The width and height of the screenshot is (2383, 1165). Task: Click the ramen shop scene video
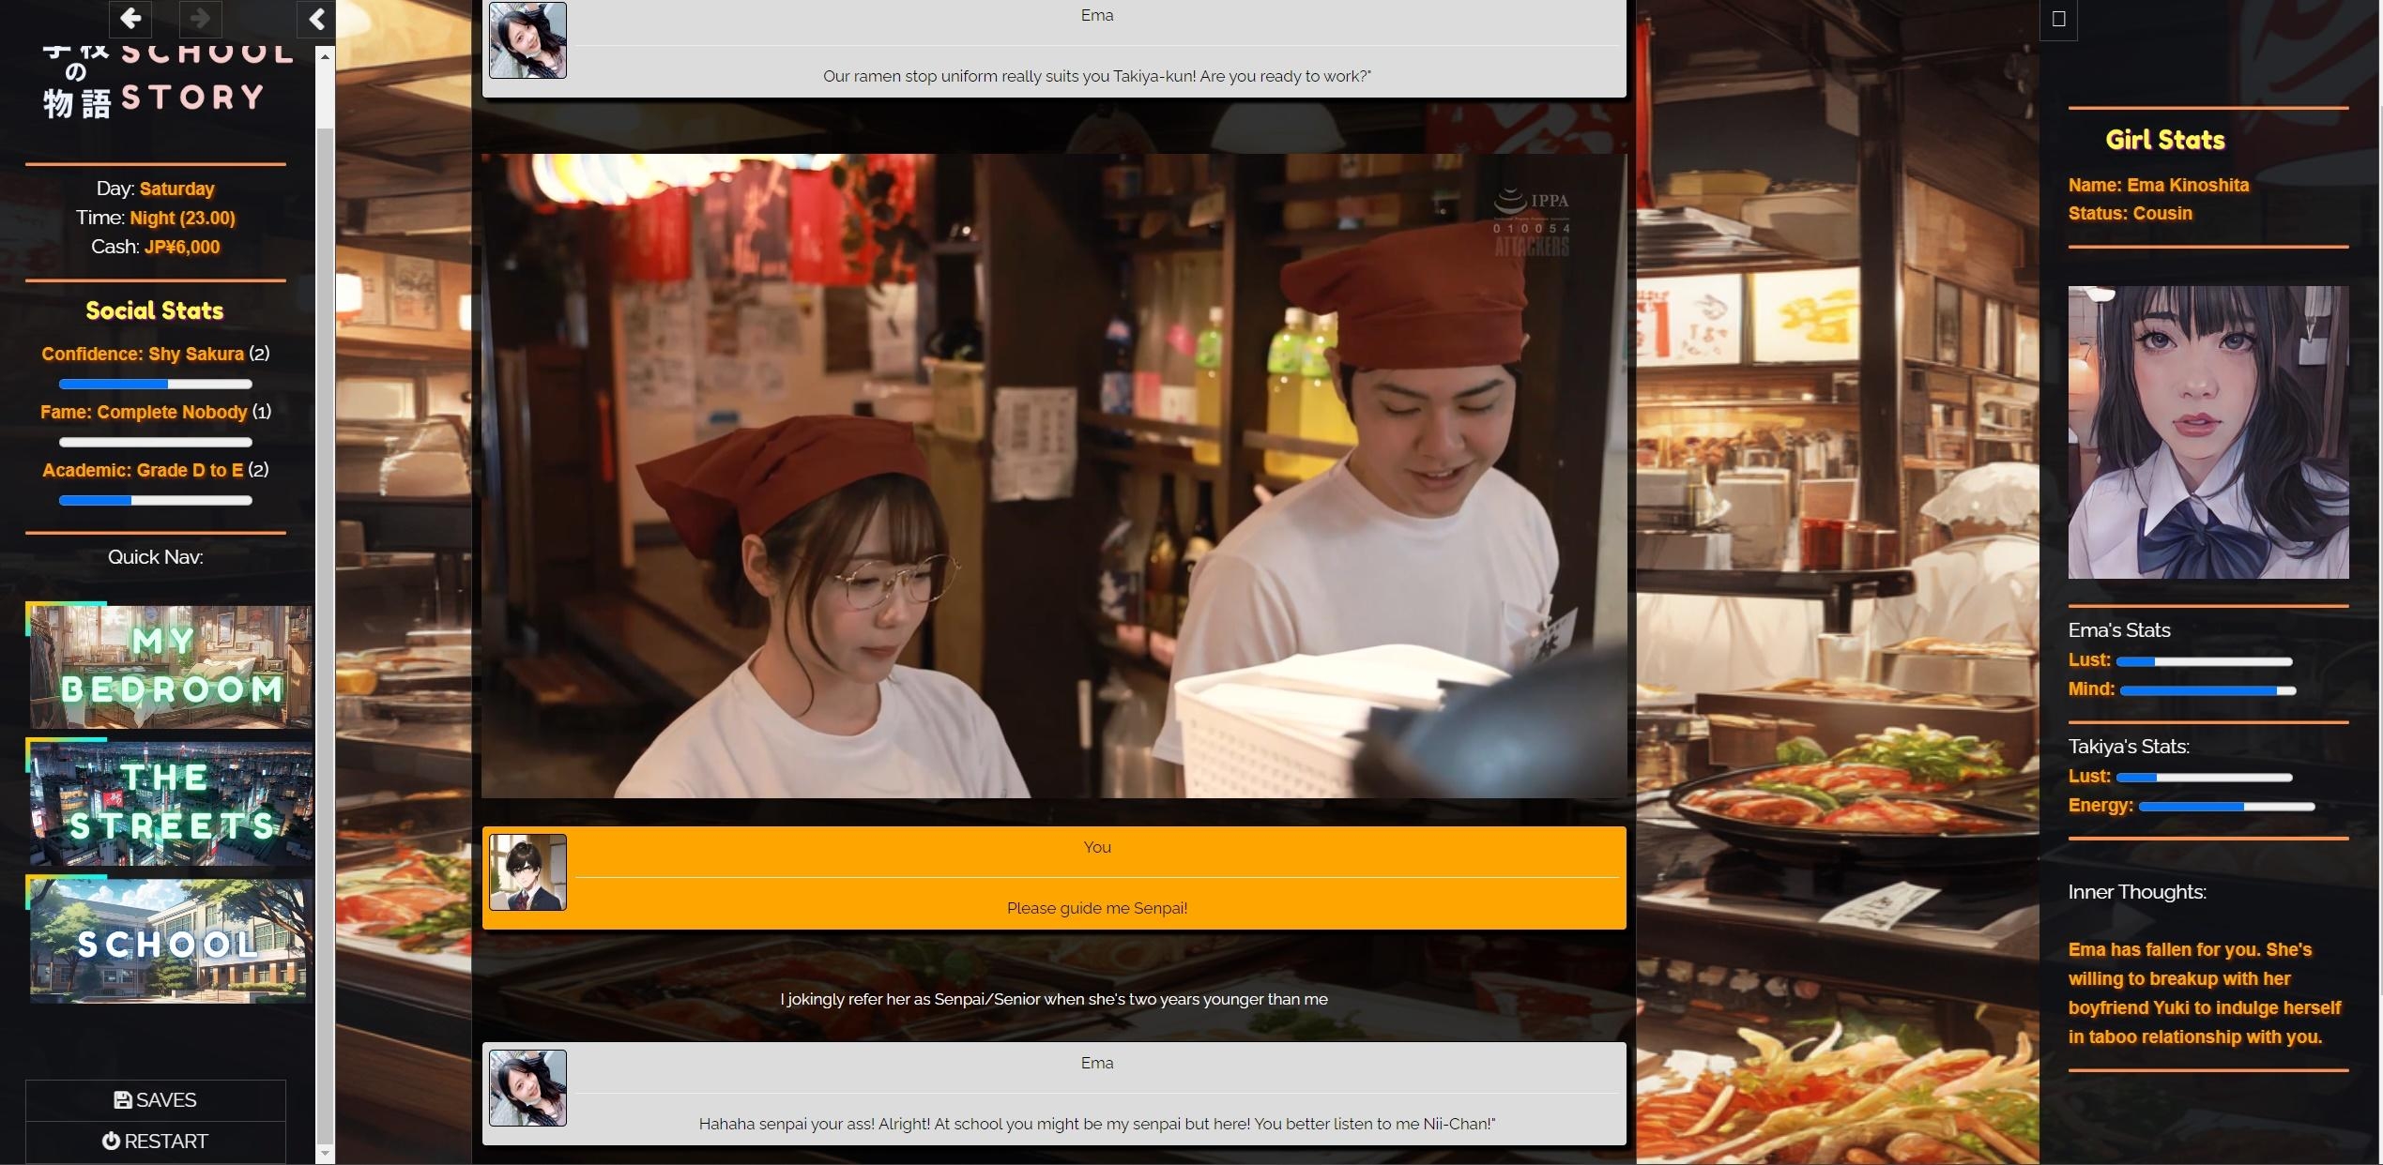tap(1053, 476)
